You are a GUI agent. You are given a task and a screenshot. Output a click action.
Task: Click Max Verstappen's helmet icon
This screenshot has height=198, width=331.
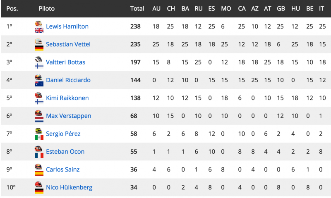click(38, 113)
